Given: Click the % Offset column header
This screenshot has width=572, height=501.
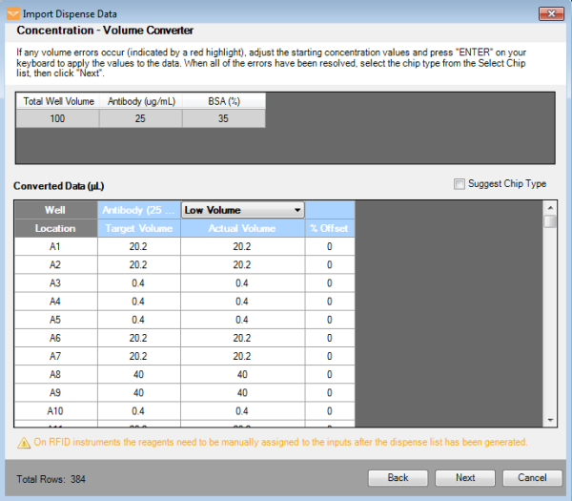Looking at the screenshot, I should 330,228.
